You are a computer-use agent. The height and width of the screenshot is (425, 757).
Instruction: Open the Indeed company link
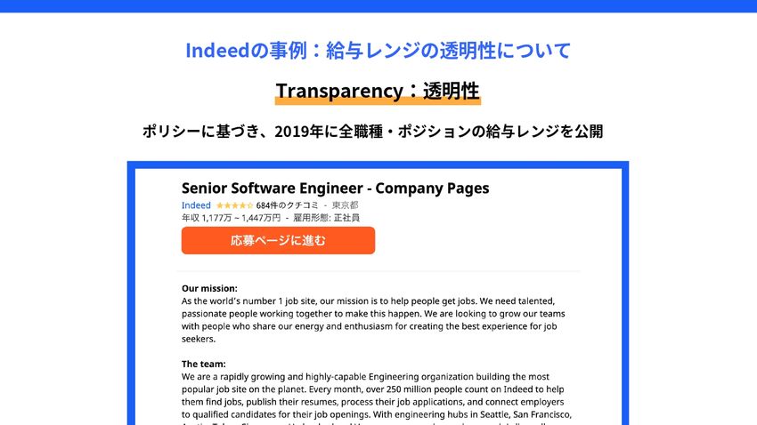196,205
